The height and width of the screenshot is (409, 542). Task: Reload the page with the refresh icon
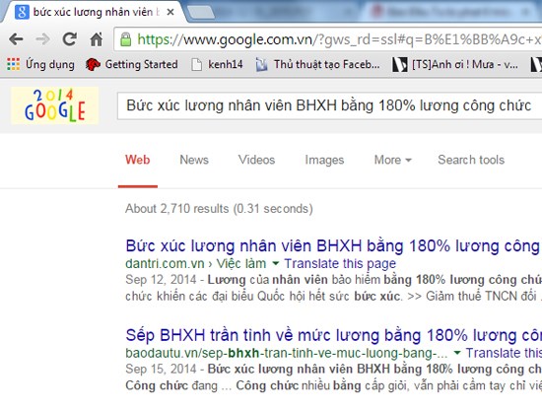pos(70,39)
